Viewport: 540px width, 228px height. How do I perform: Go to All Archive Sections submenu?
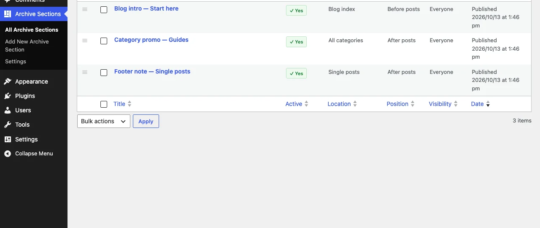[x=32, y=30]
